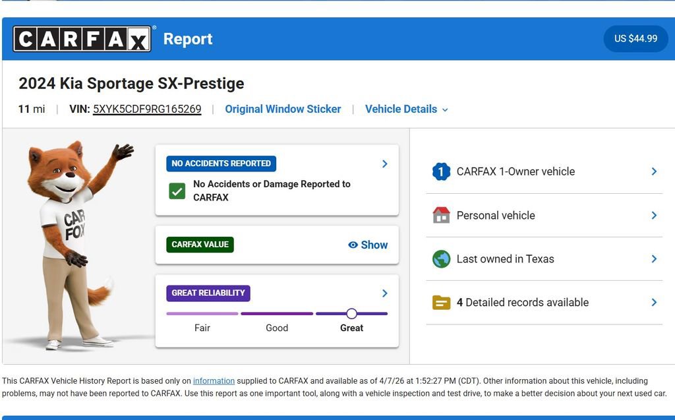Click the Personal vehicle text

pyautogui.click(x=496, y=216)
